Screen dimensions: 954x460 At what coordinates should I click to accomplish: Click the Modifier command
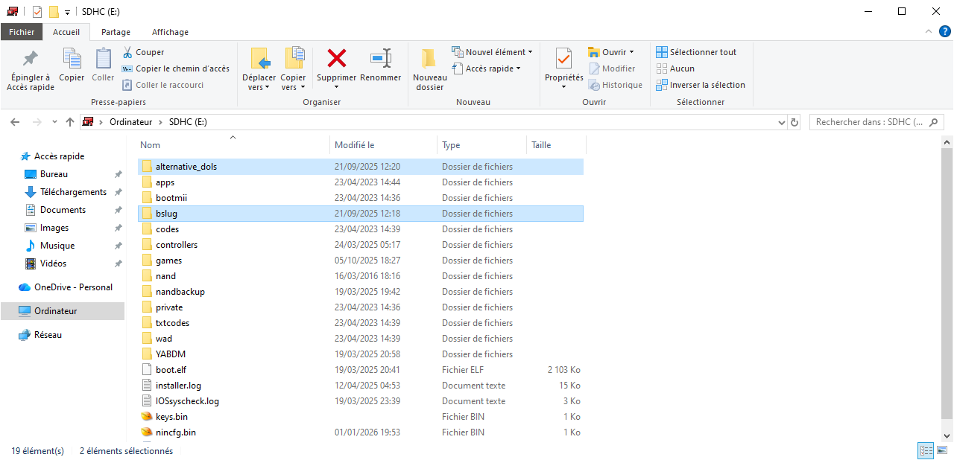point(612,68)
